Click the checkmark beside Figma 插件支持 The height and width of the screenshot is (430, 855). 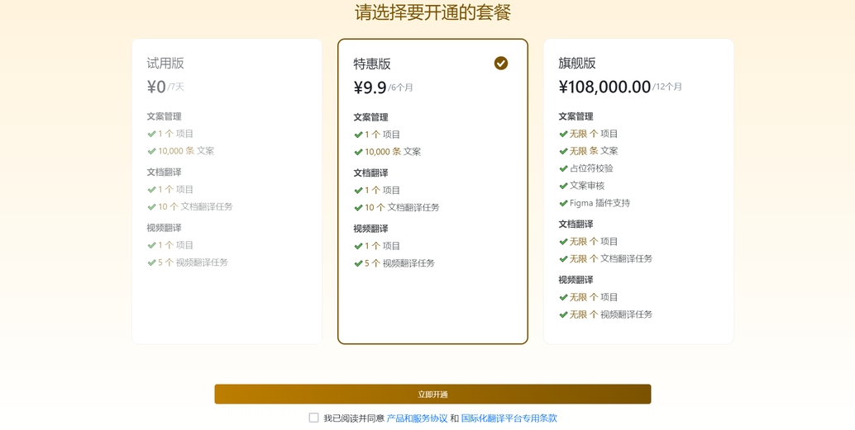tap(563, 203)
